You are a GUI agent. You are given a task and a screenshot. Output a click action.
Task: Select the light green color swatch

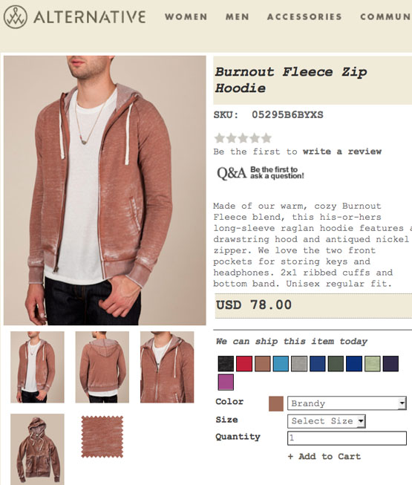373,363
